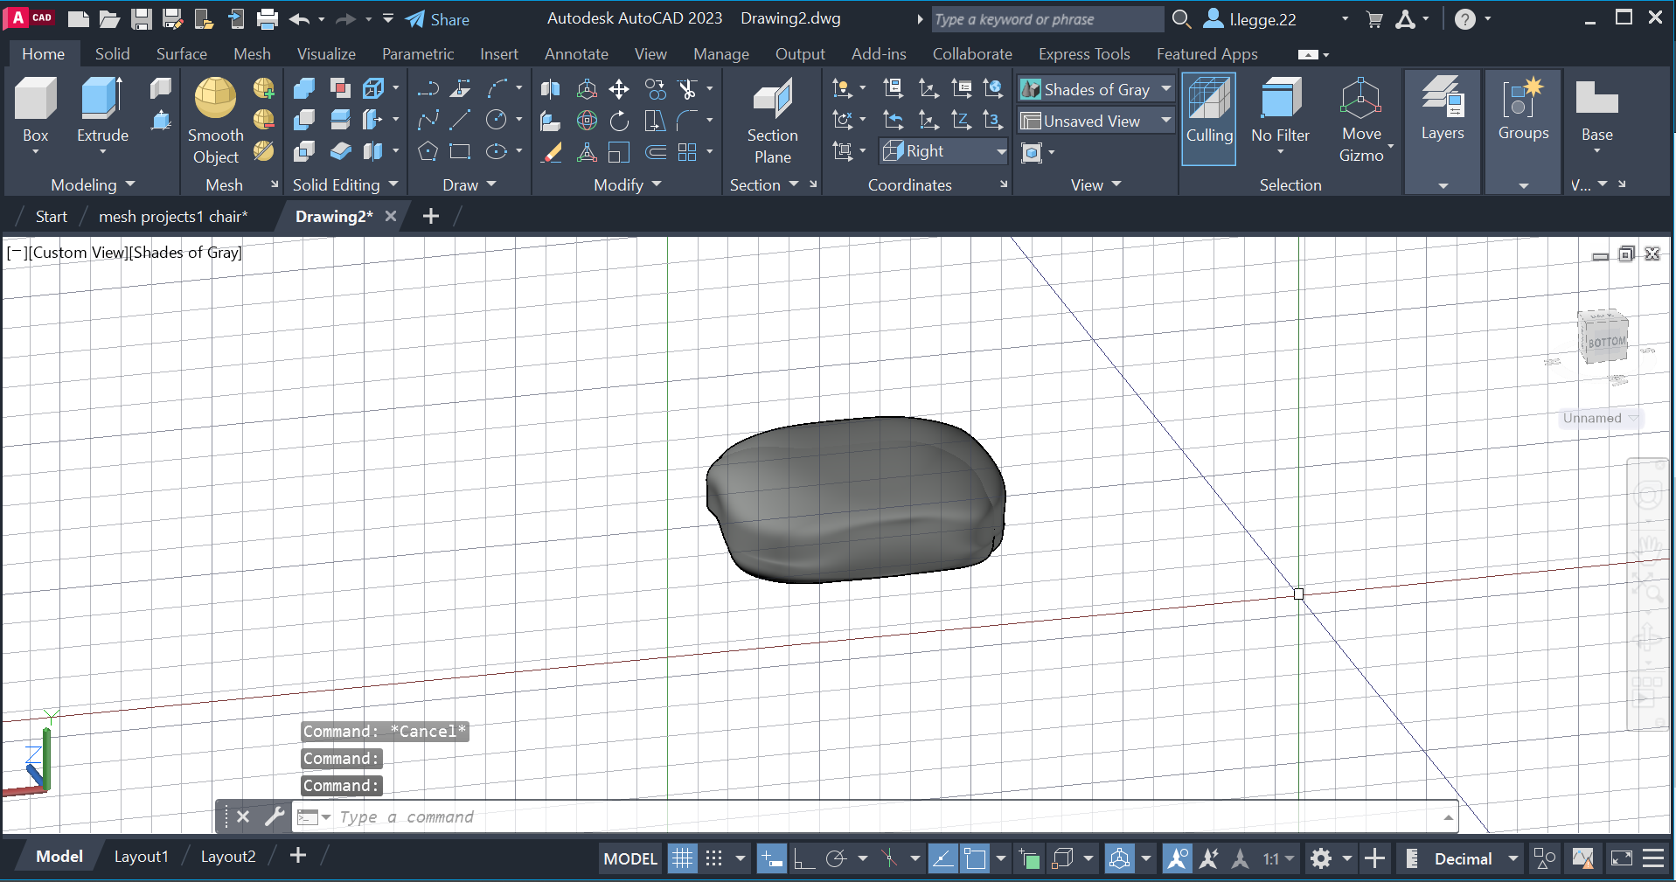1676x882 pixels.
Task: Click the customization wrench in command line
Action: click(x=275, y=816)
